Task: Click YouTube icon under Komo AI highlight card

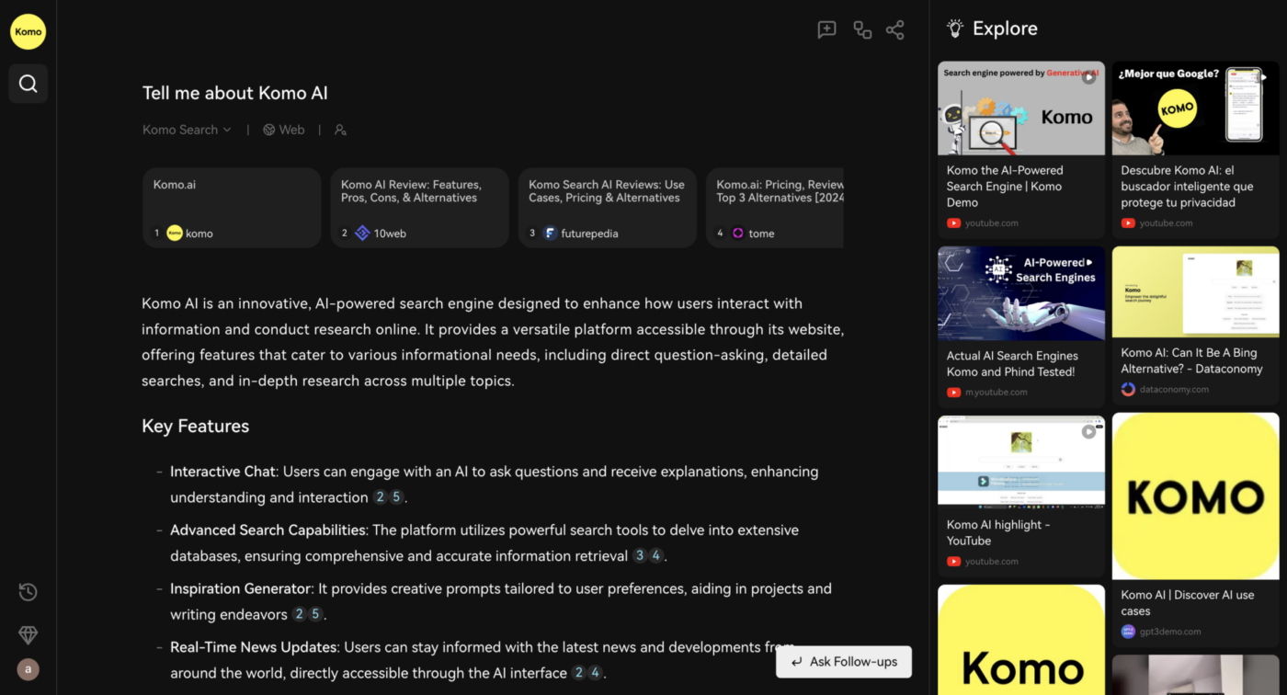Action: tap(954, 562)
